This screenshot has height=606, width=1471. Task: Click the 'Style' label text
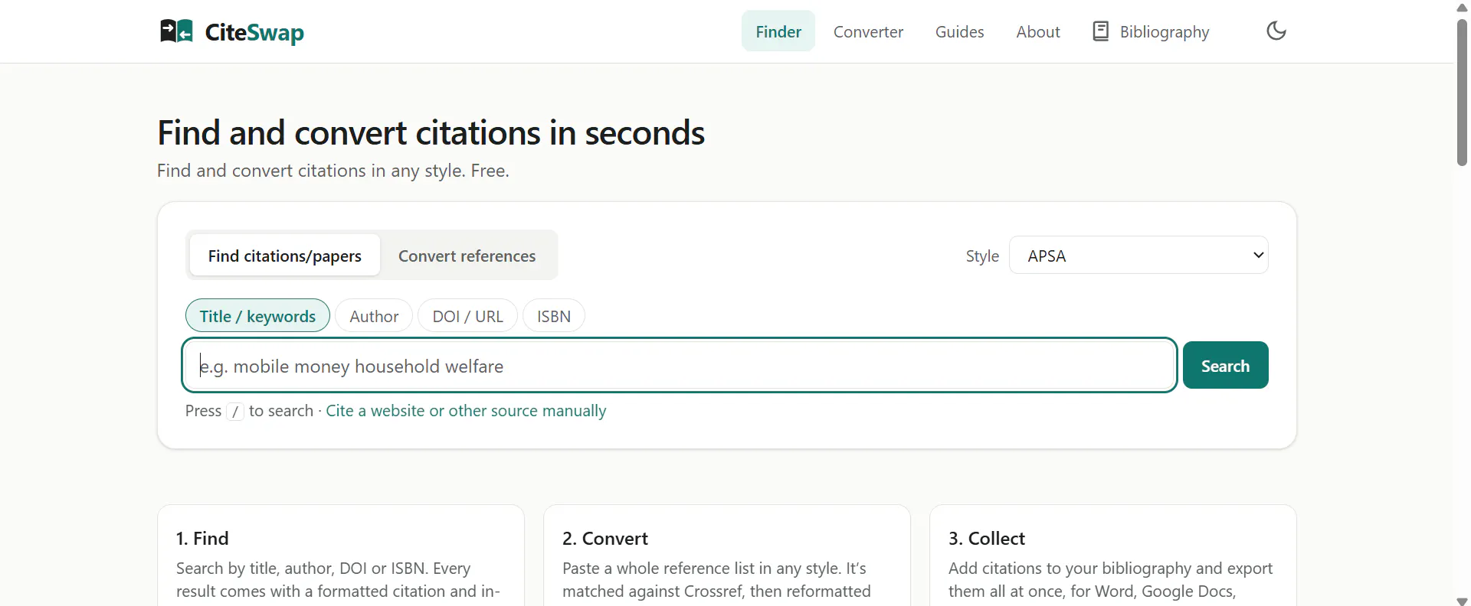[982, 256]
